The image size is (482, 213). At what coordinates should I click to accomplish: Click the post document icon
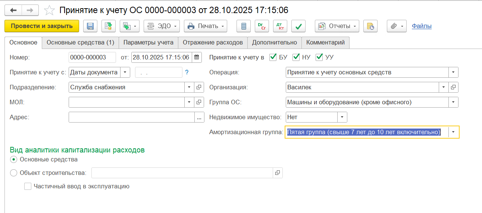(109, 26)
